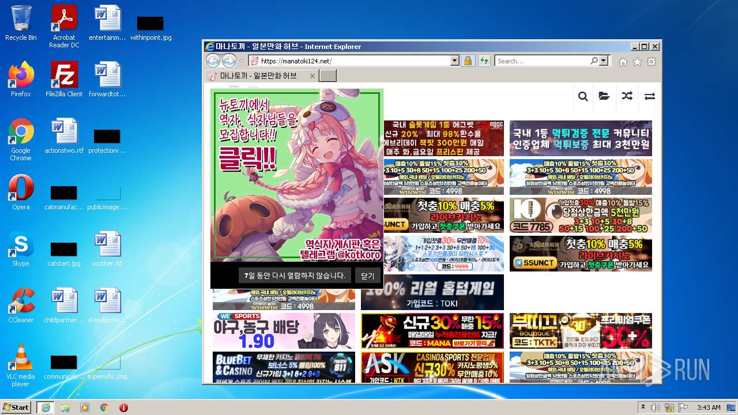Select the superwife.png desktop file

(107, 365)
